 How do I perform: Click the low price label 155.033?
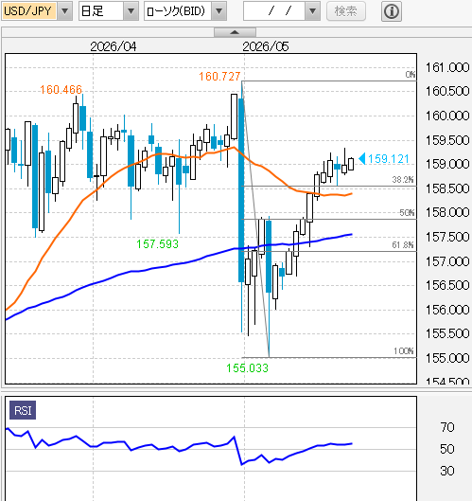(x=247, y=368)
